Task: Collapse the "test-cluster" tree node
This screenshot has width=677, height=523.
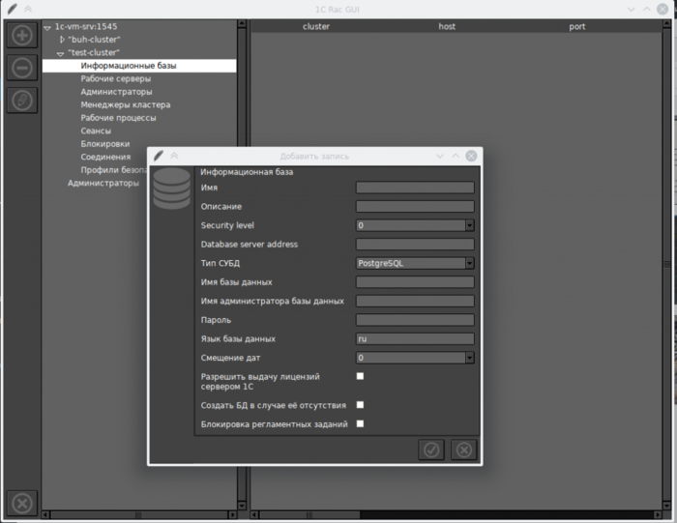Action: 60,53
